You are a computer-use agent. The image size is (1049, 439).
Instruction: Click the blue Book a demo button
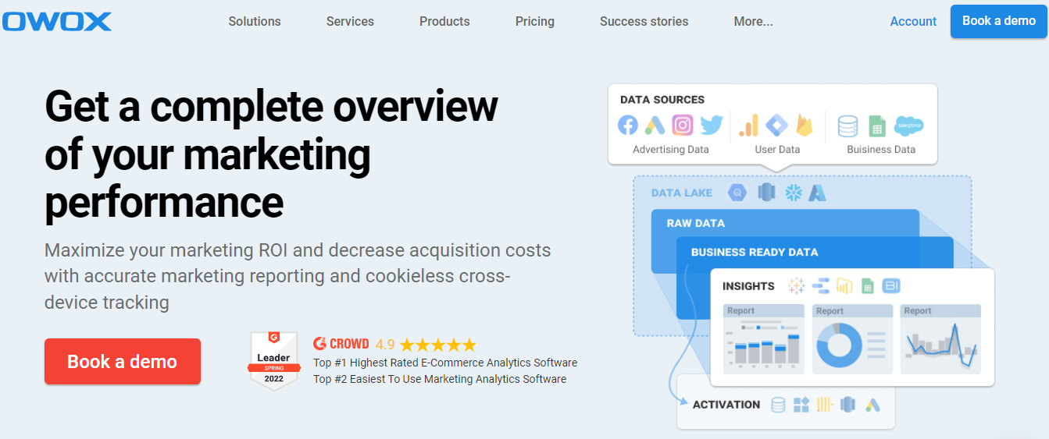(999, 21)
